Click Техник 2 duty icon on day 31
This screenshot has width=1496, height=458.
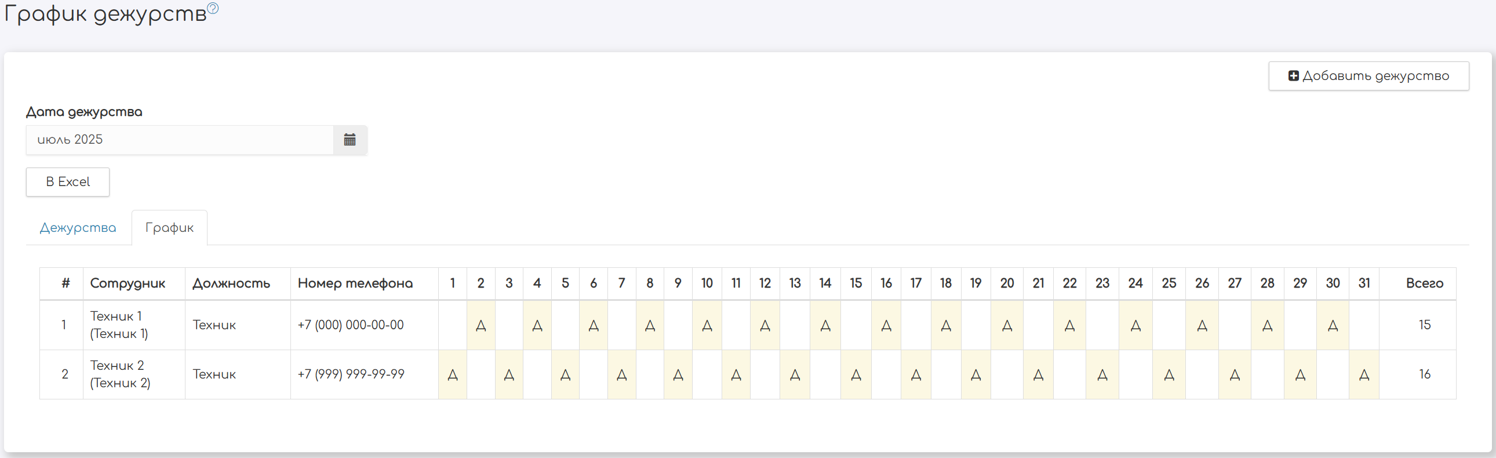click(x=1364, y=375)
